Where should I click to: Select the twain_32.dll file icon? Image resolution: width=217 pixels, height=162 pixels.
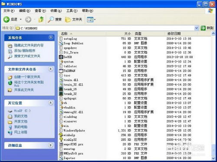[x=61, y=85]
